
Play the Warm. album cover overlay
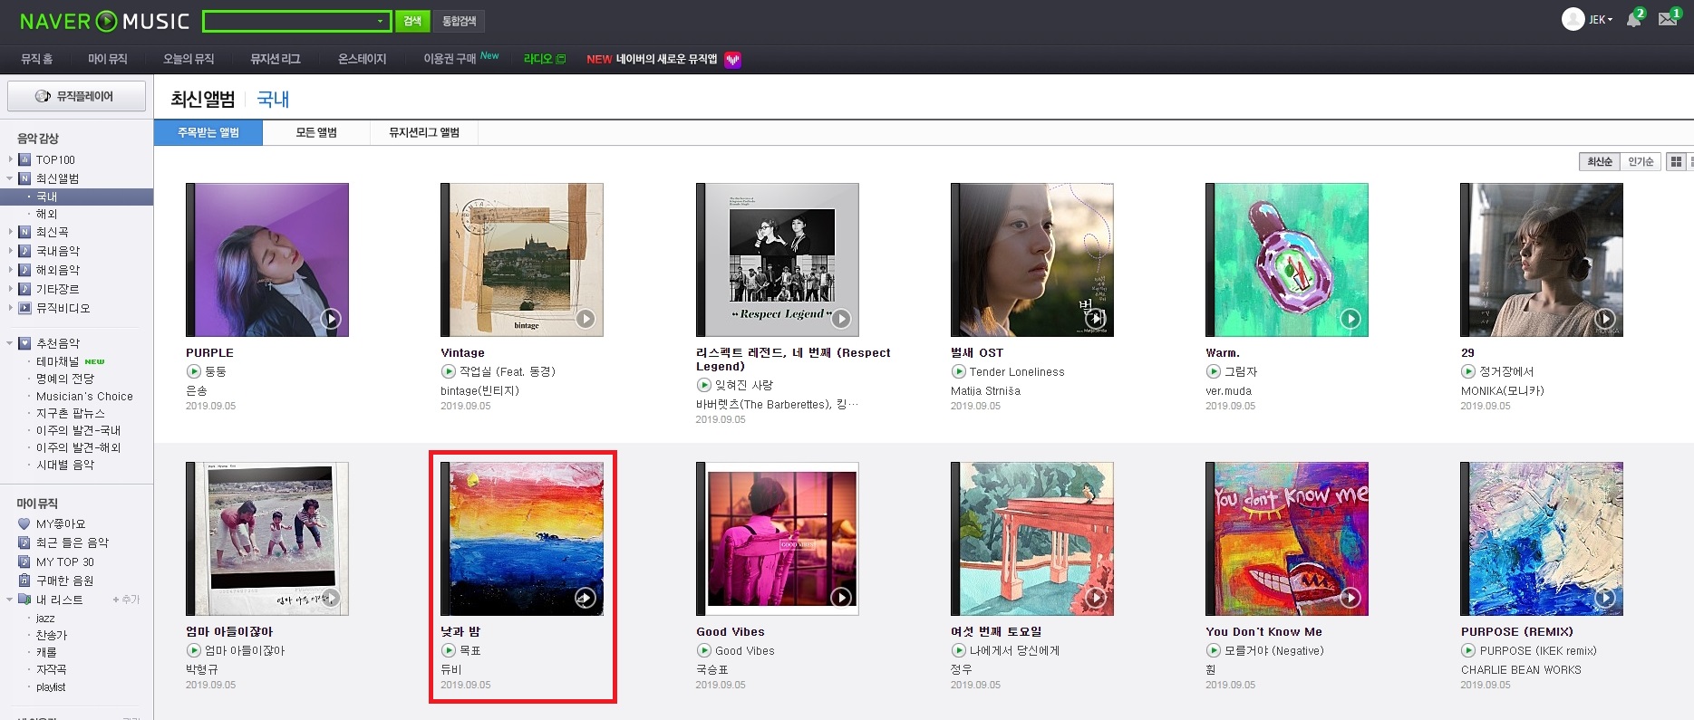click(x=1350, y=319)
